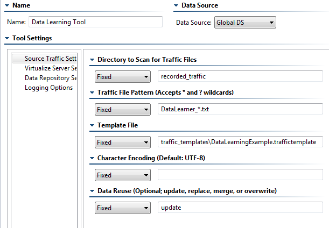Open Fixed dropdown for directory to scan

pos(123,77)
